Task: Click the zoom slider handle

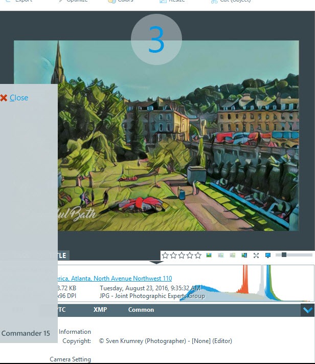Action: point(284,255)
